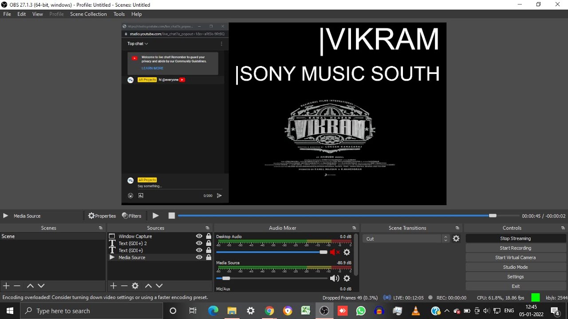The height and width of the screenshot is (319, 568).
Task: Adjust the Media Source volume slider
Action: 272,278
